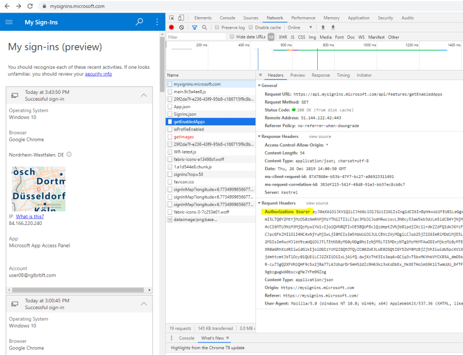Clear the network log
Viewport: 463px width, 355px height.
[x=181, y=27]
